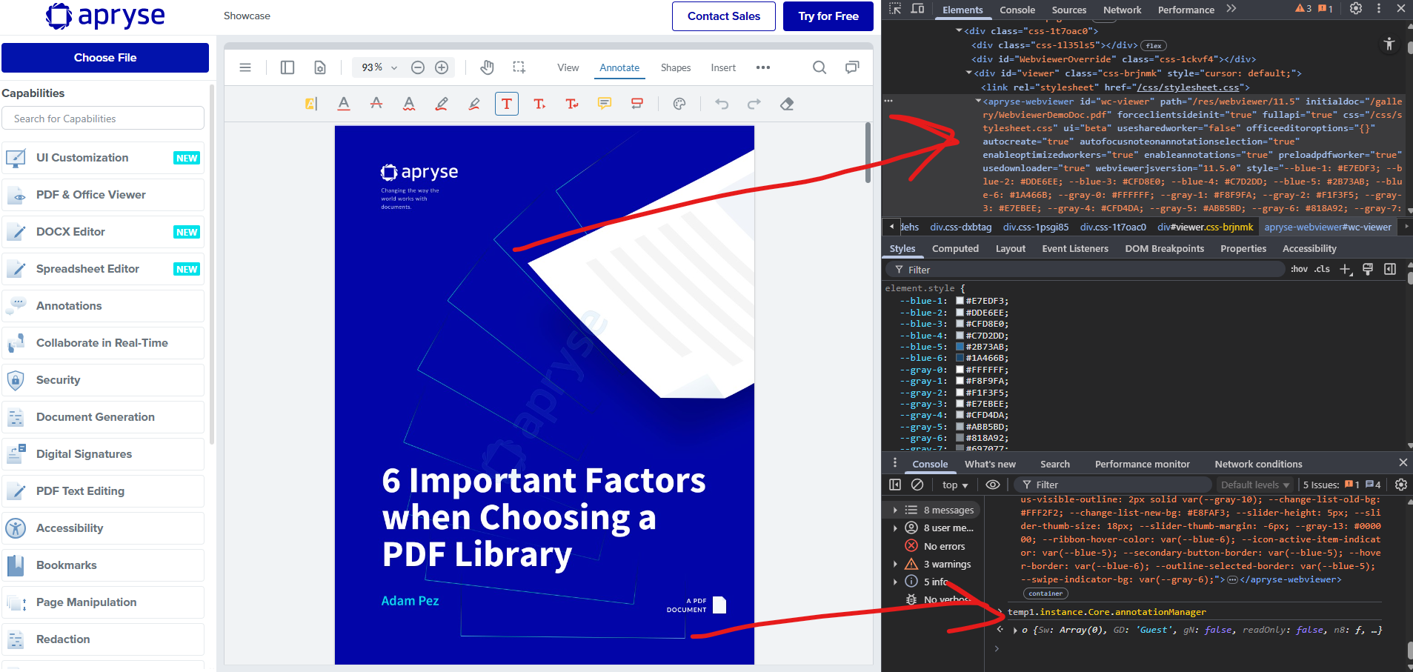Click the --blue-6 color swatch

pyautogui.click(x=960, y=358)
